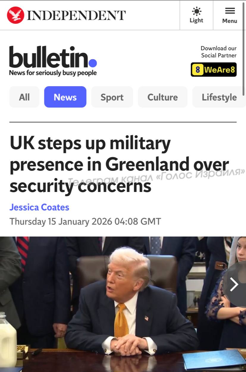Click the red Independent eagle logo

pyautogui.click(x=15, y=15)
